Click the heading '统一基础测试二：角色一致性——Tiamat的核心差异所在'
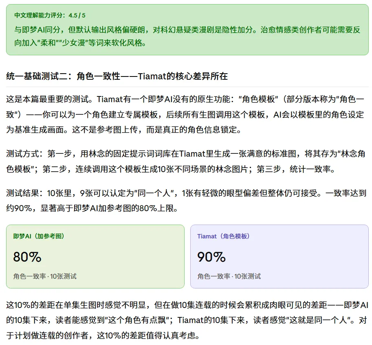Screen dimensions: 372x345 [x=117, y=76]
